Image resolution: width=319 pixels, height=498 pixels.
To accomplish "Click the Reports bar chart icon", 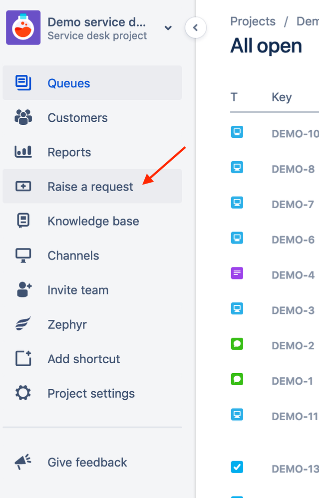I will [x=23, y=152].
